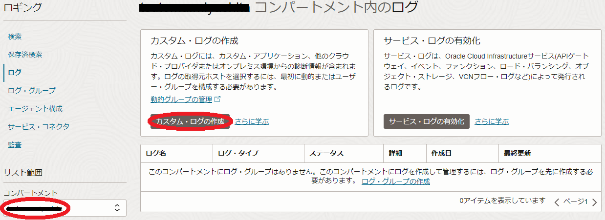
Task: Click the external link icon beside 動的グループの管理
Action: click(x=217, y=100)
